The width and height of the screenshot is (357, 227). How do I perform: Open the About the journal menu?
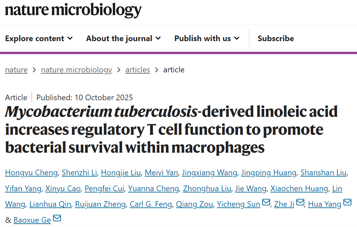[123, 38]
